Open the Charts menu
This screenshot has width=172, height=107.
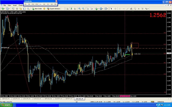coord(21,5)
